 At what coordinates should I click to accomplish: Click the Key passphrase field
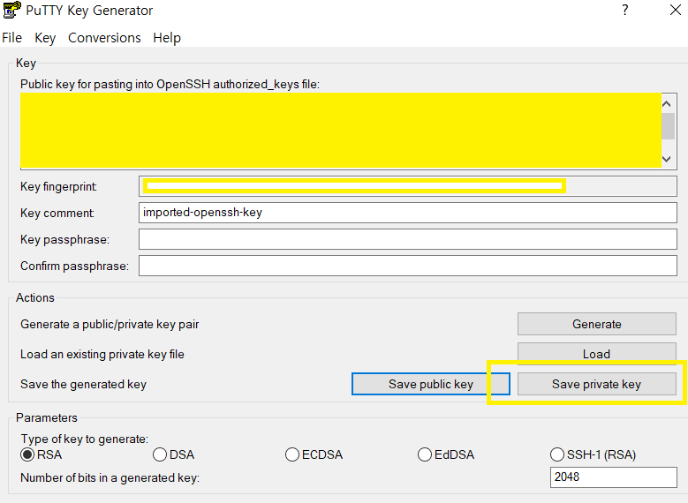(408, 239)
